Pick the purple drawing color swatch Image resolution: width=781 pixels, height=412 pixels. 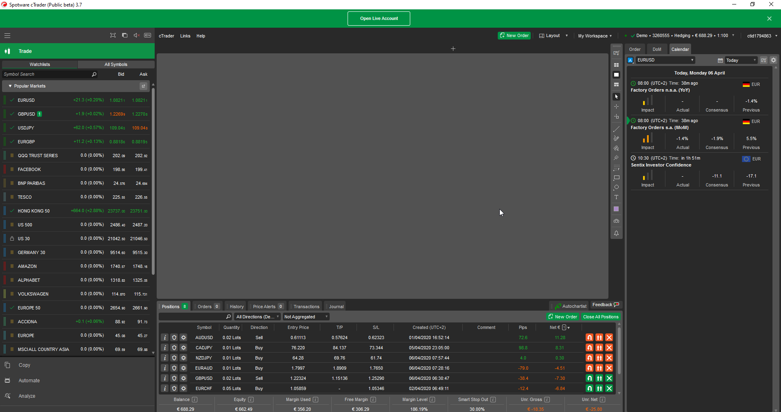(616, 209)
